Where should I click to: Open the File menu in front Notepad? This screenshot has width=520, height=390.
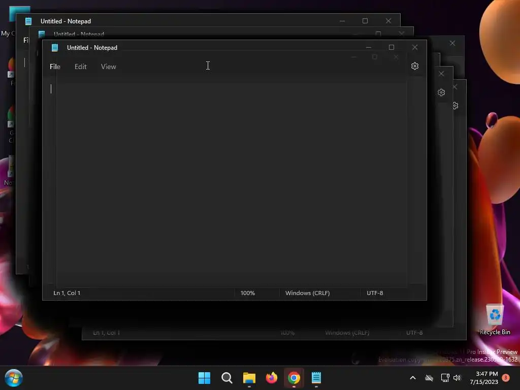(x=55, y=67)
